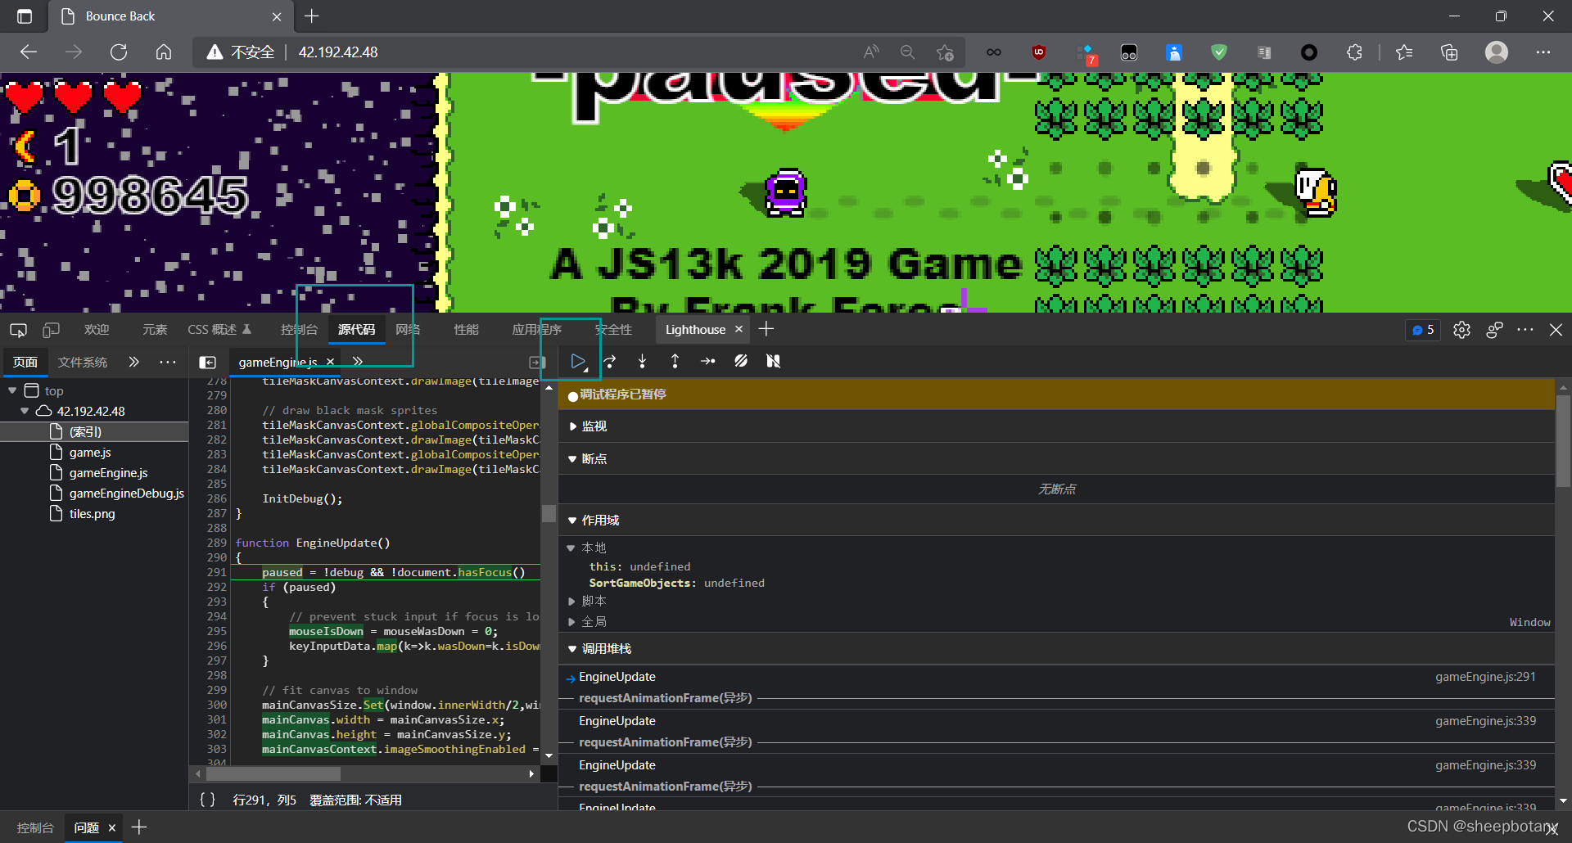Click the inspect element picker icon
The width and height of the screenshot is (1572, 843).
pos(18,330)
